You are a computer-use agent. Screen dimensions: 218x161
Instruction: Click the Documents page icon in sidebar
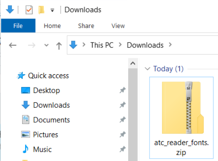point(26,119)
